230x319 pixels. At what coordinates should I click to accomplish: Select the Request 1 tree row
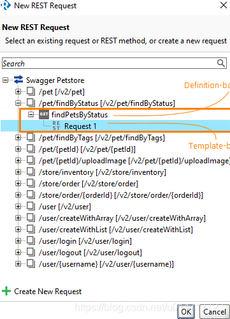[115, 126]
